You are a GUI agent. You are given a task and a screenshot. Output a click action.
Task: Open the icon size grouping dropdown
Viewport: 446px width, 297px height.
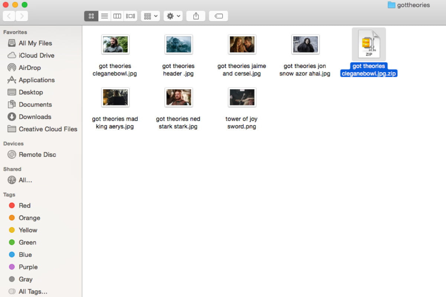click(x=150, y=16)
